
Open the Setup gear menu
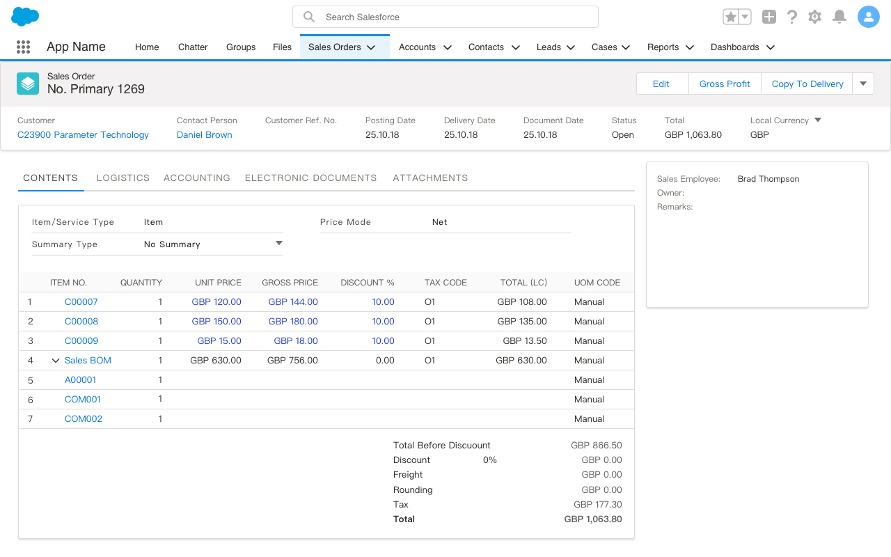[x=814, y=16]
